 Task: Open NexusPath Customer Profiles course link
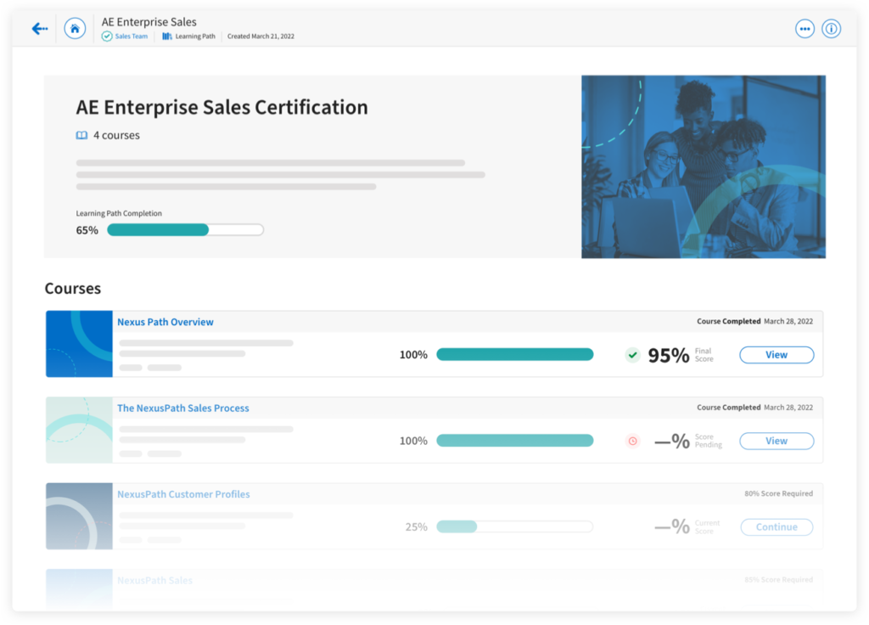183,494
